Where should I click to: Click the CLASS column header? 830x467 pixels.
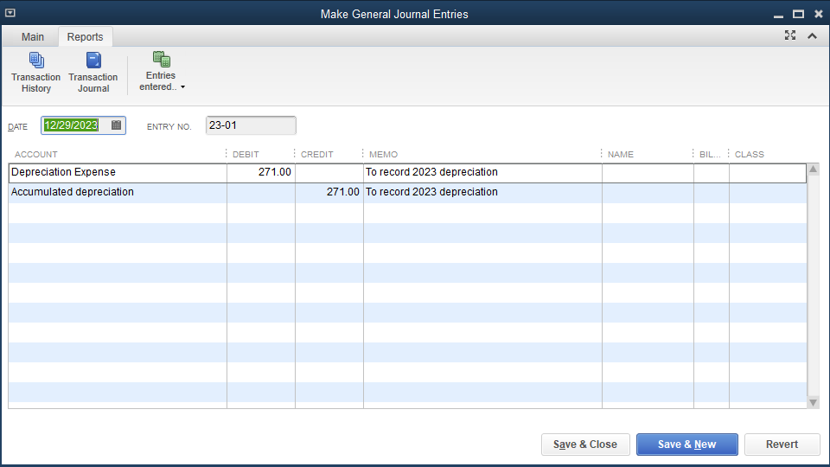(749, 155)
